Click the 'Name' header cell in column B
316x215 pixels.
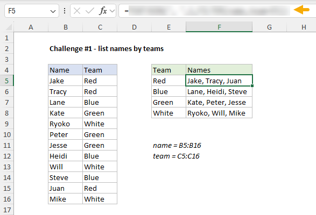(65, 70)
